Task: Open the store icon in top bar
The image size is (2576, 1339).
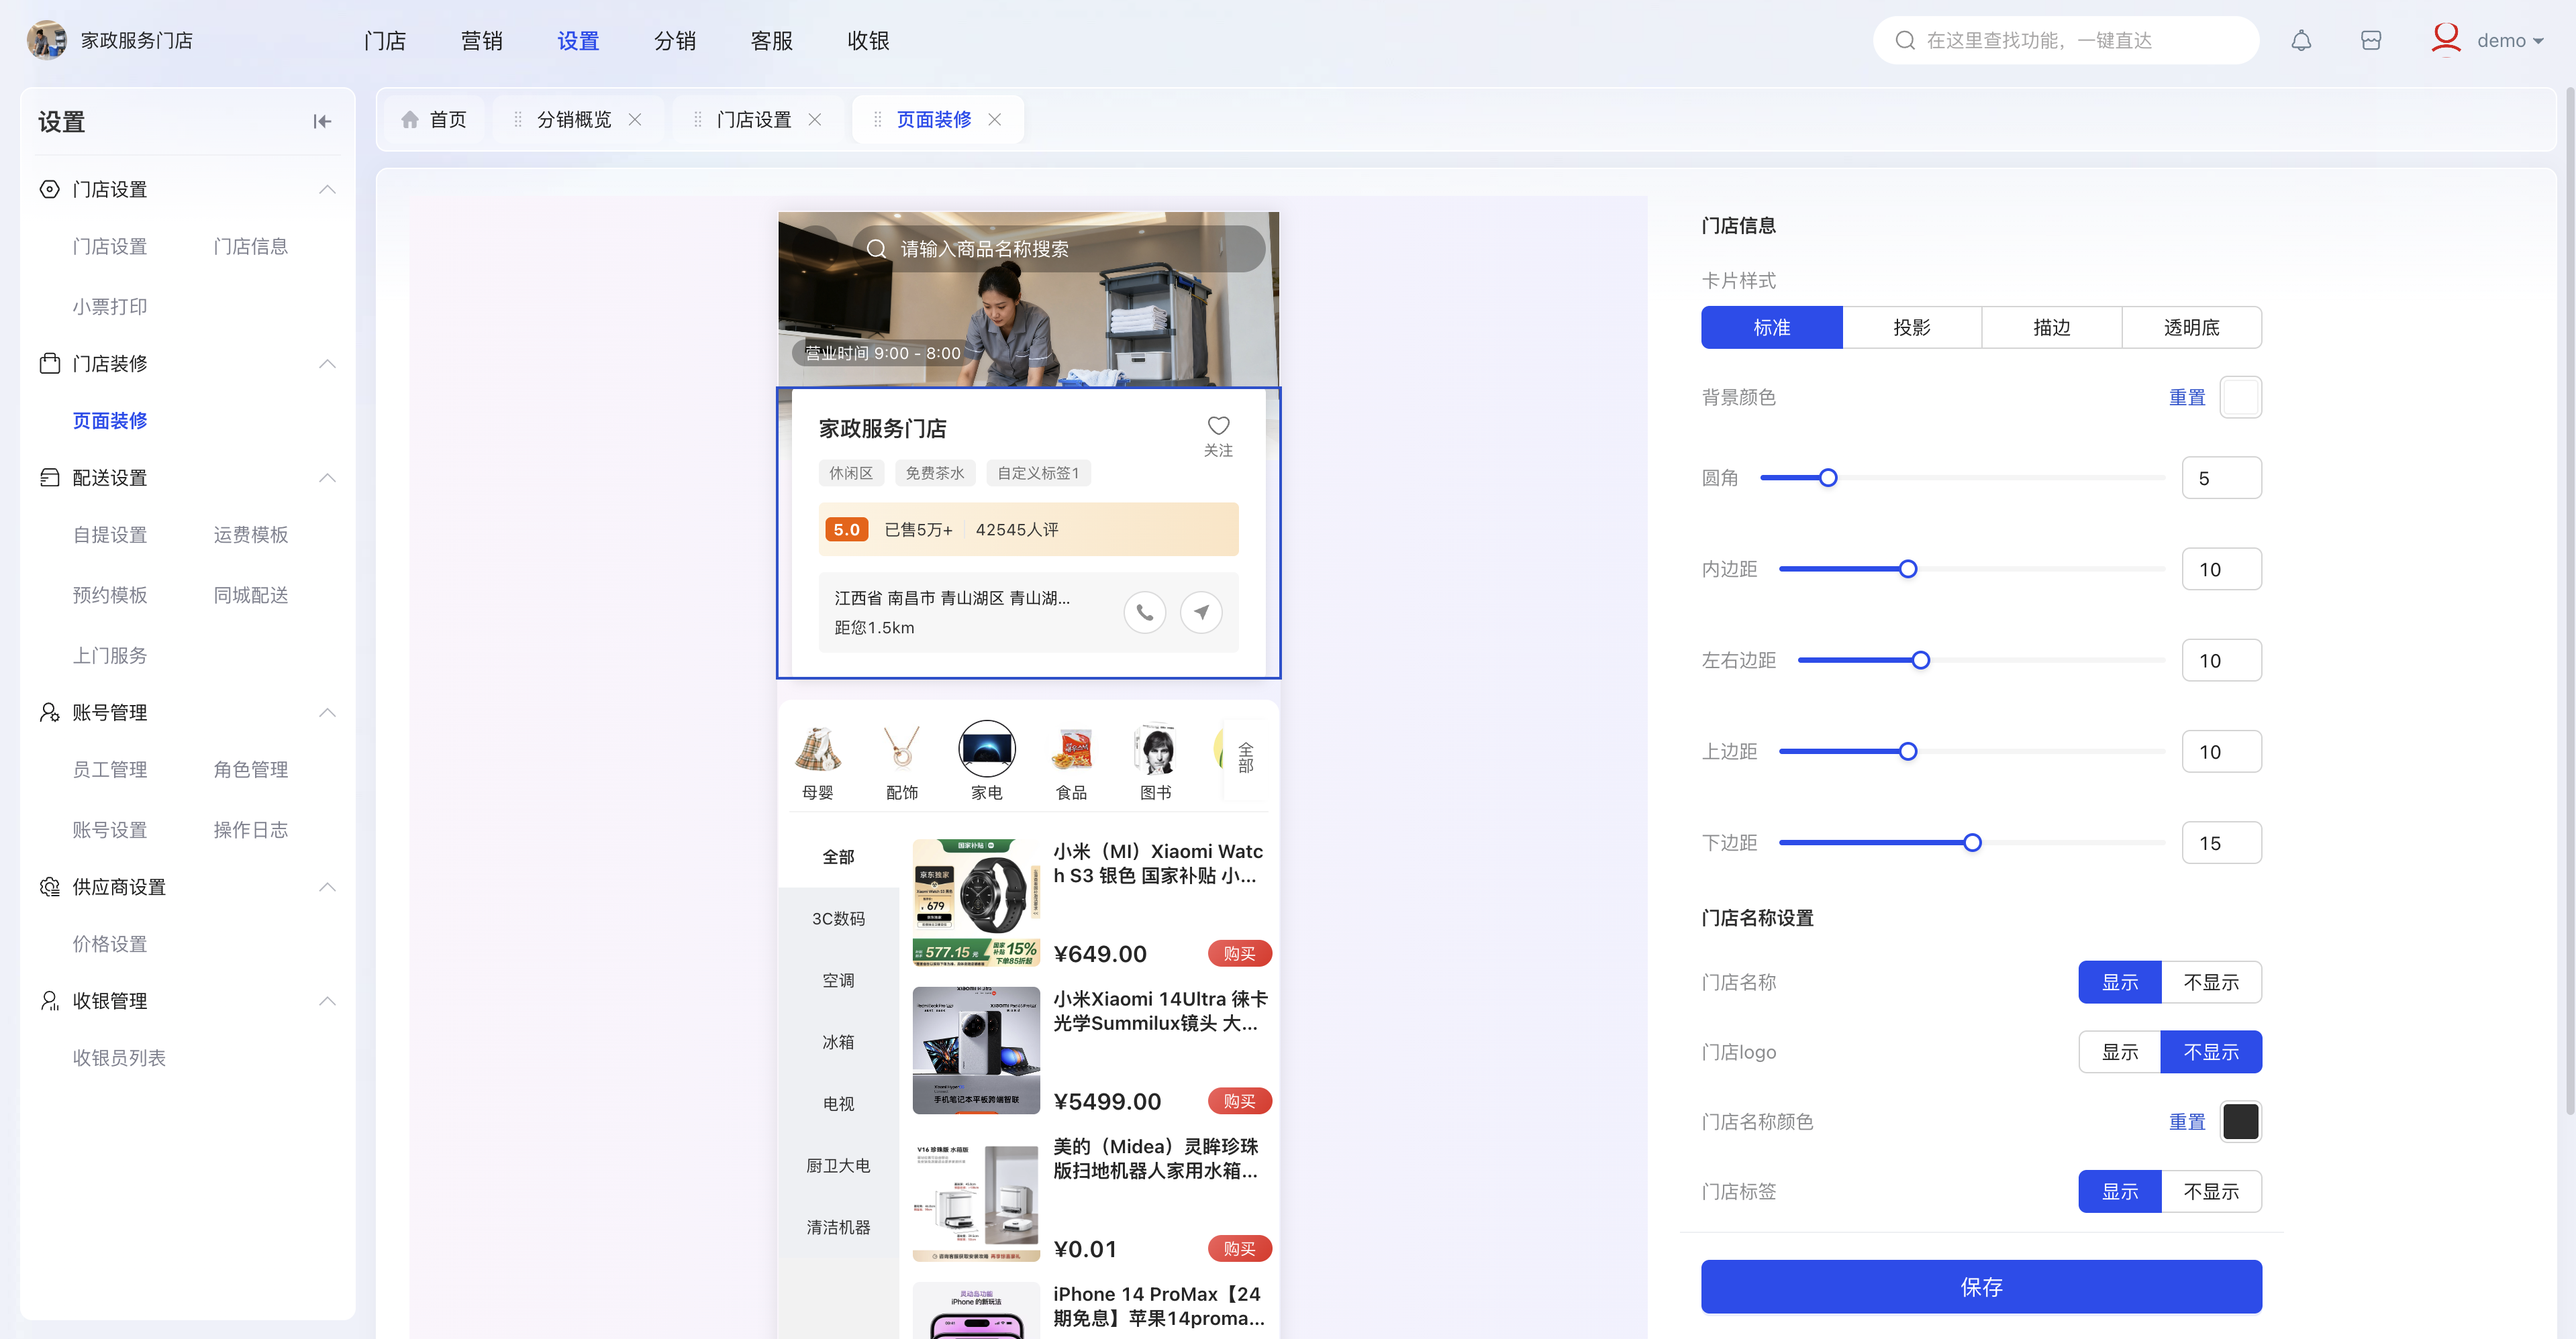Action: (2371, 41)
